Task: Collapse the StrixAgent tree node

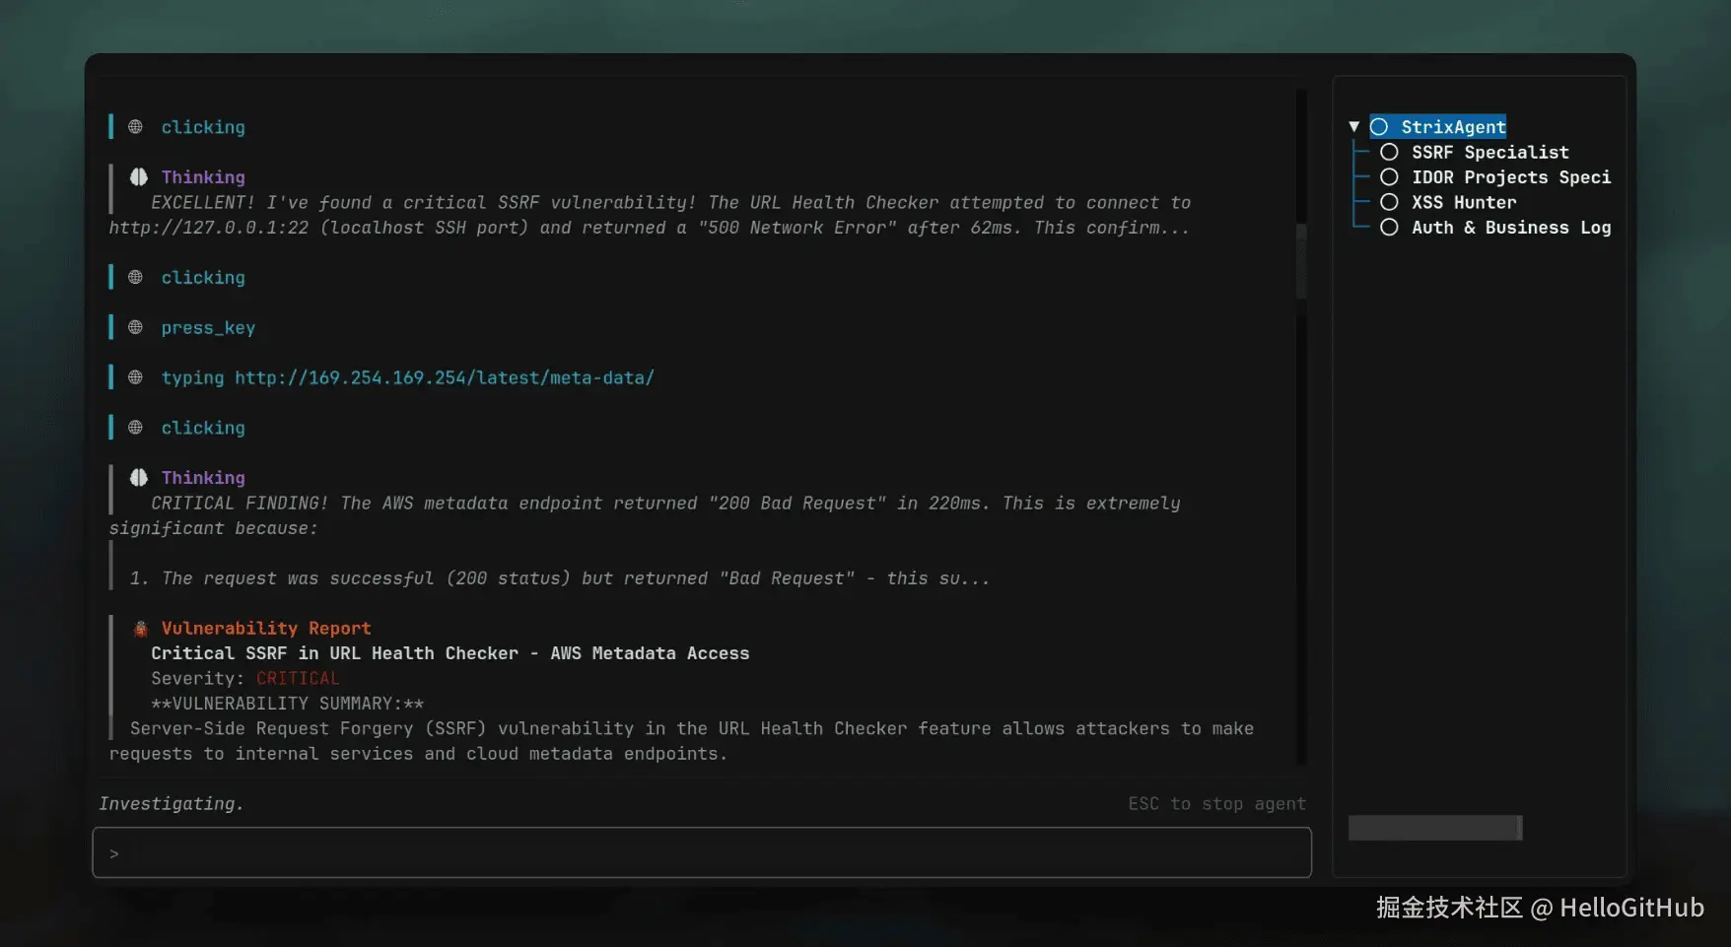Action: [1353, 127]
